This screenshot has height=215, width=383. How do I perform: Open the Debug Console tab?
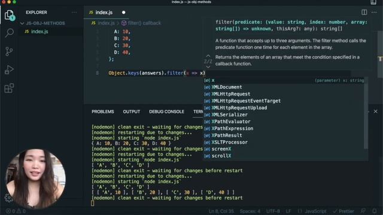coord(166,112)
